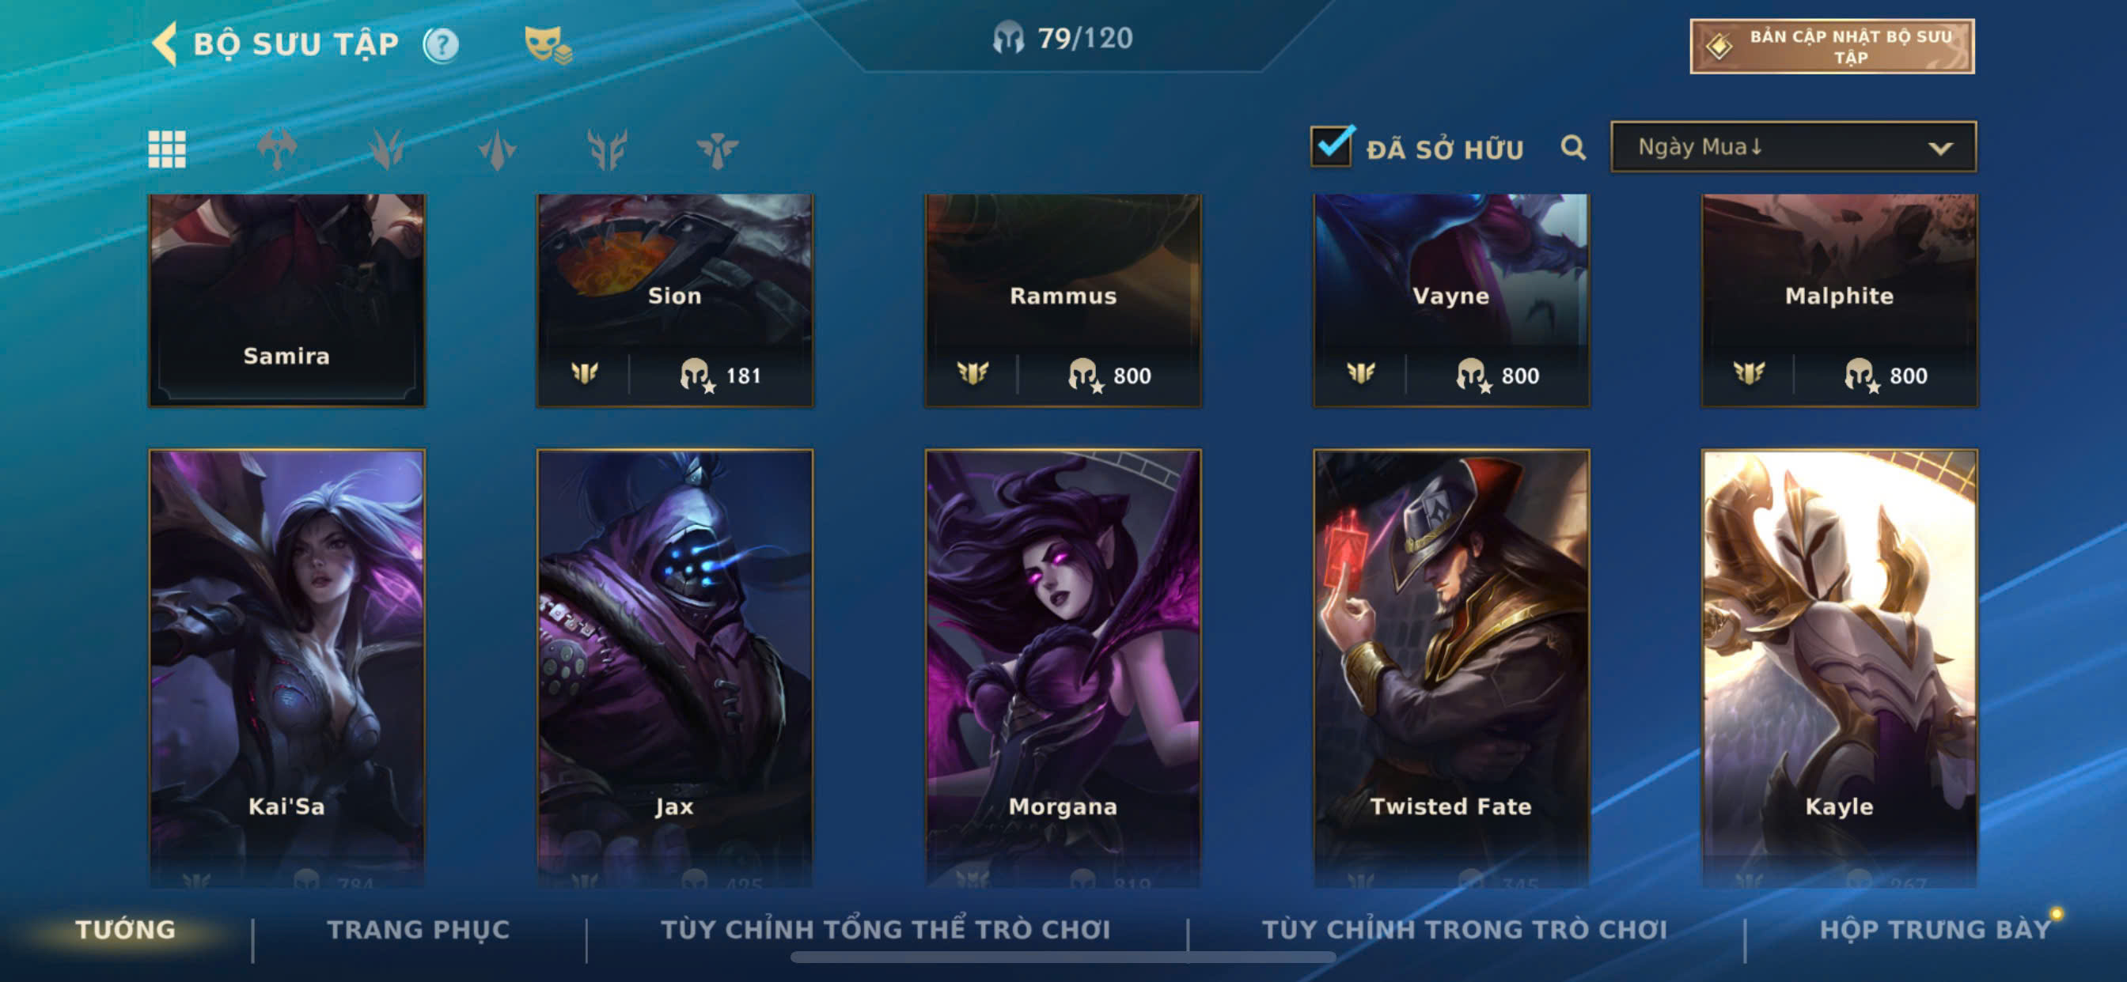Viewport: 2127px width, 982px height.
Task: Filter by the second role emblem icon
Action: point(386,149)
